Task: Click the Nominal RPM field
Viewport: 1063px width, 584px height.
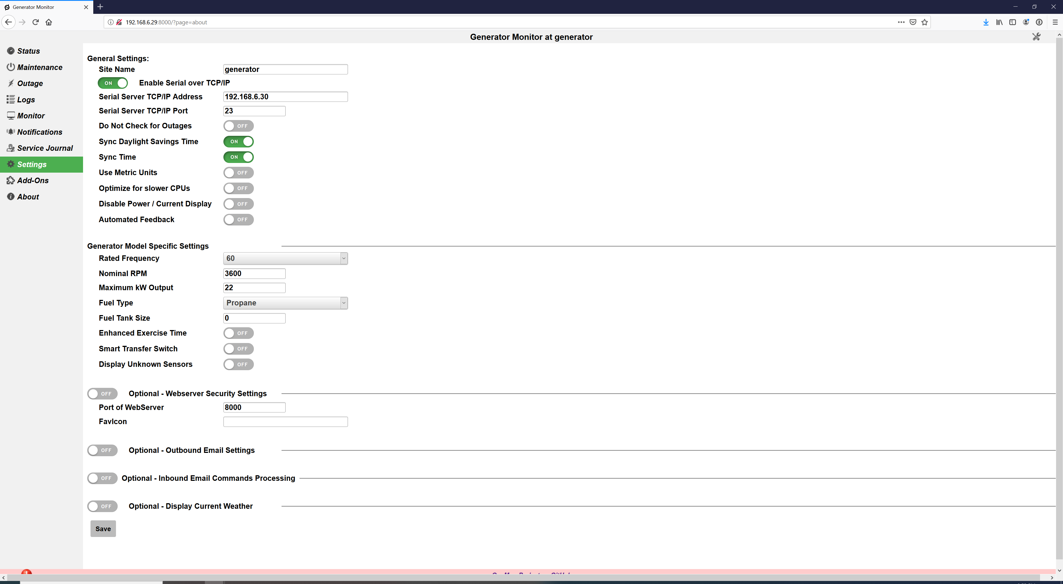Action: pyautogui.click(x=254, y=273)
